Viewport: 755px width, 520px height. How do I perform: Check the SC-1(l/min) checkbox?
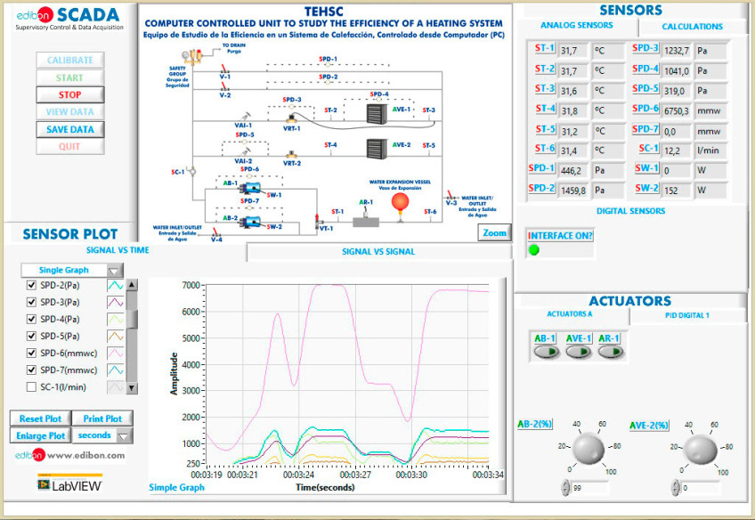coord(32,386)
